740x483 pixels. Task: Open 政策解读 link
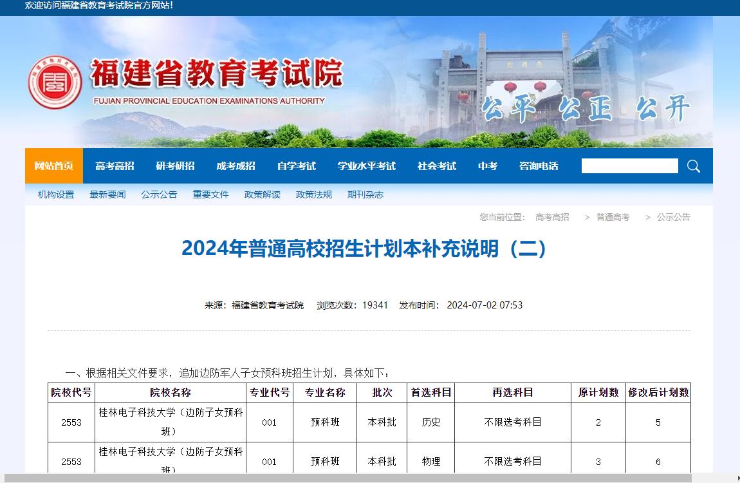coord(262,194)
